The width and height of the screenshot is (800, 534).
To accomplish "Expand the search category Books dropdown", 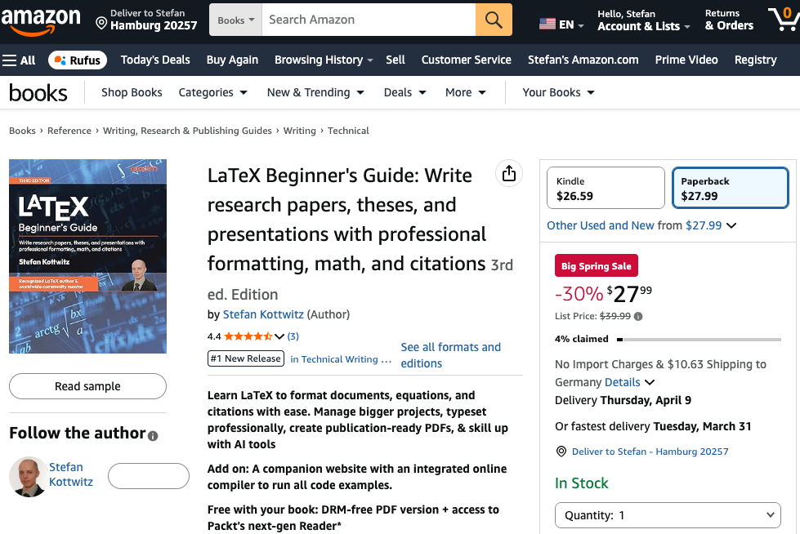I will (x=235, y=19).
